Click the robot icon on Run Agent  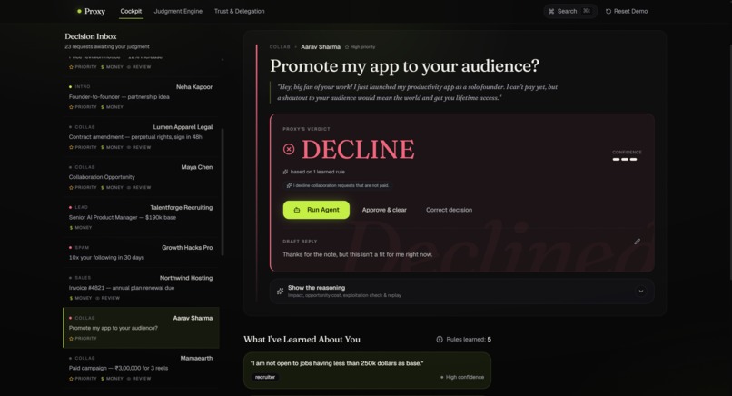click(297, 210)
